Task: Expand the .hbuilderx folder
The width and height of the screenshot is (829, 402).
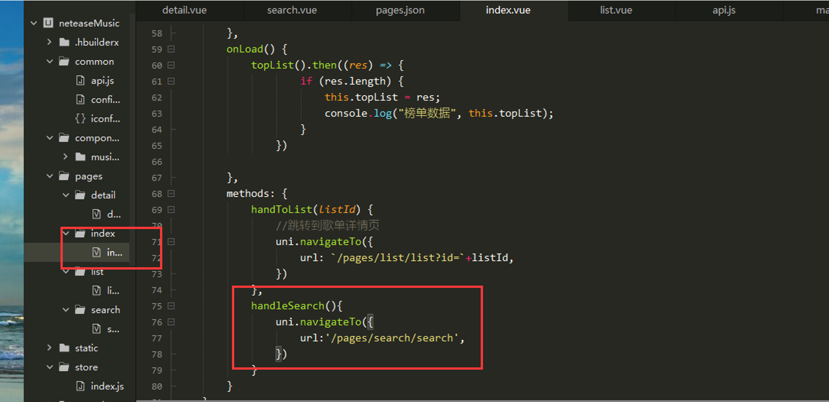Action: 49,42
